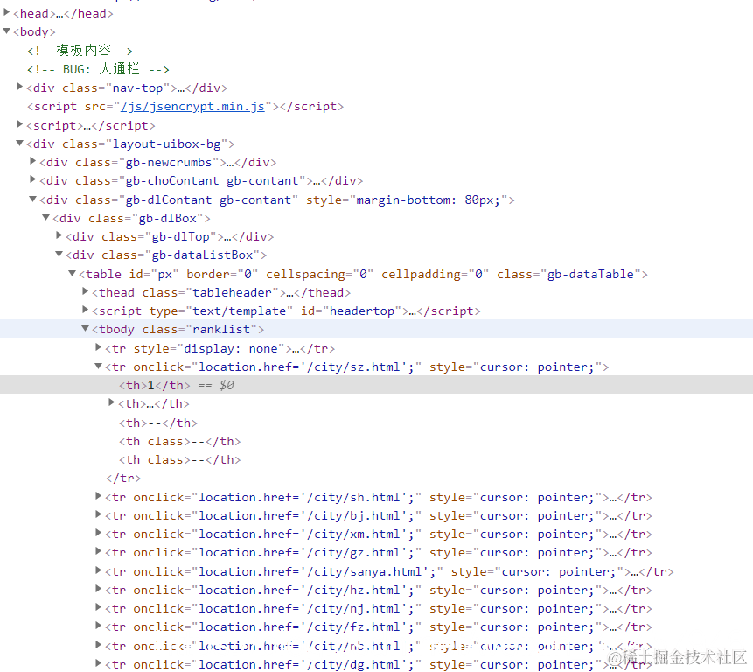Click the gb-dataTable class value
Image resolution: width=753 pixels, height=672 pixels.
[x=590, y=274]
